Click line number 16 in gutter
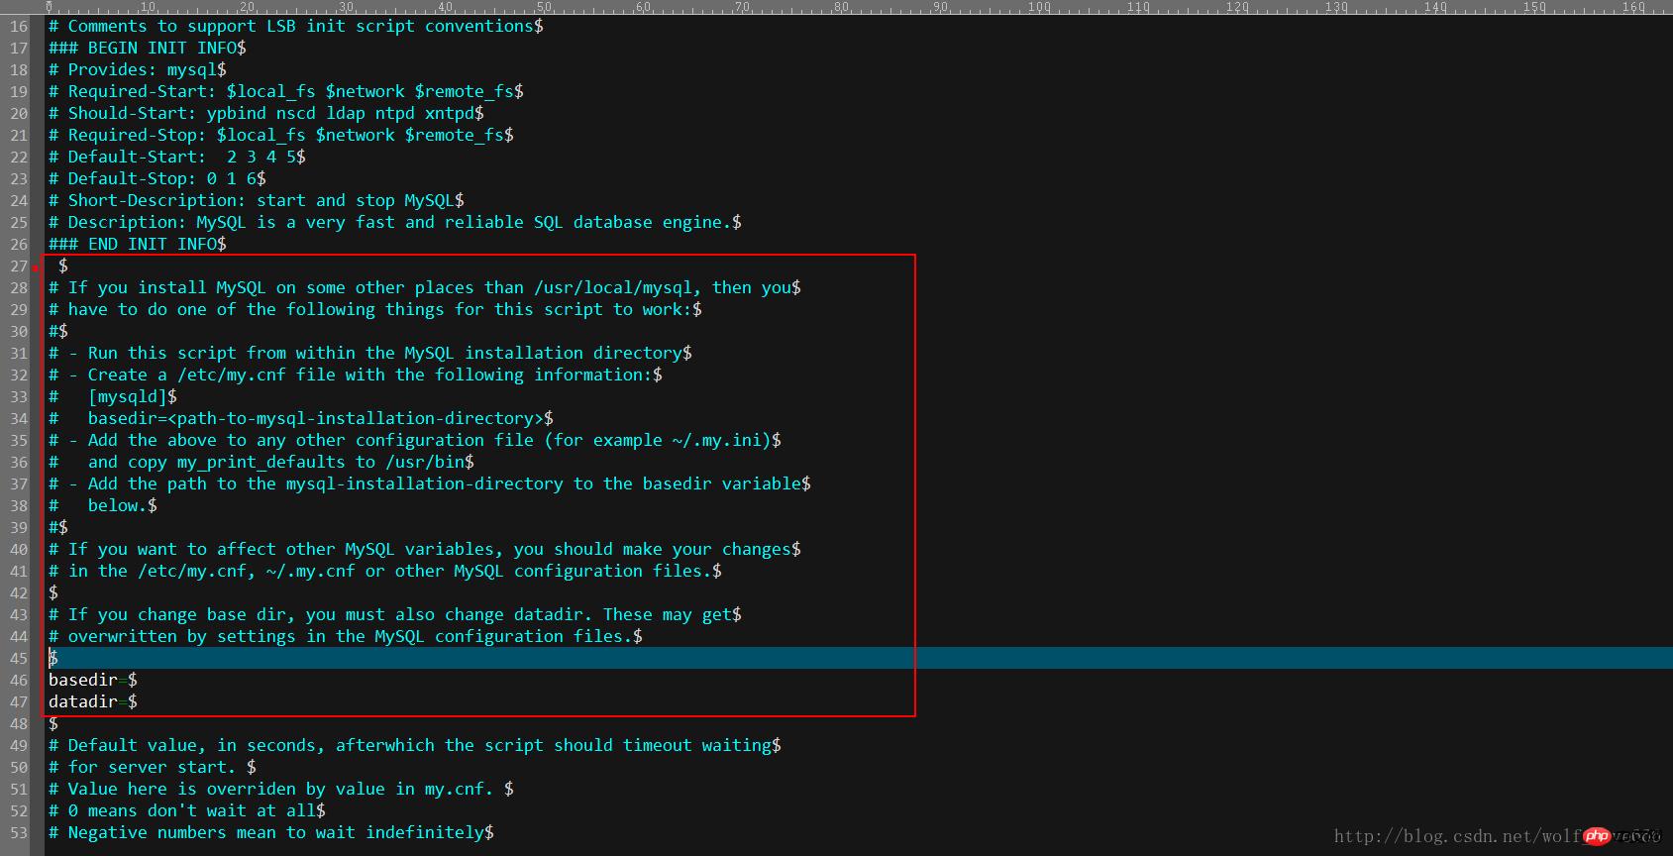The width and height of the screenshot is (1673, 856). [19, 26]
